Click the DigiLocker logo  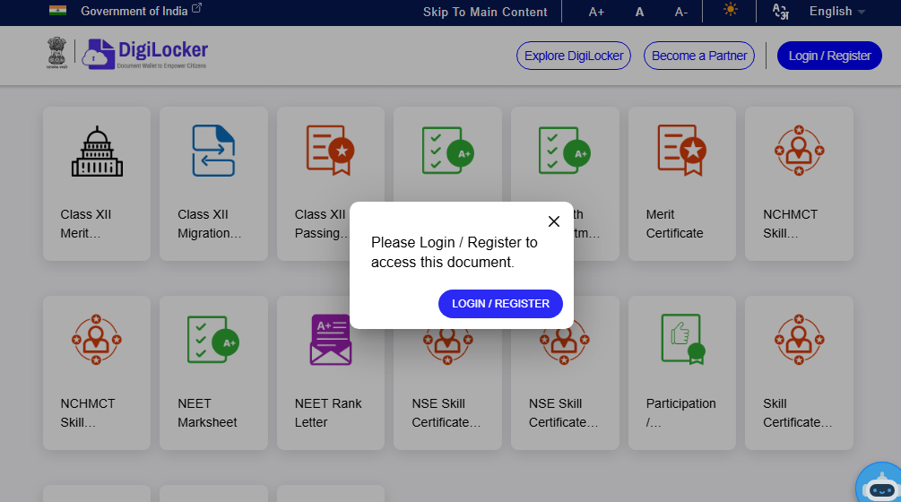144,55
